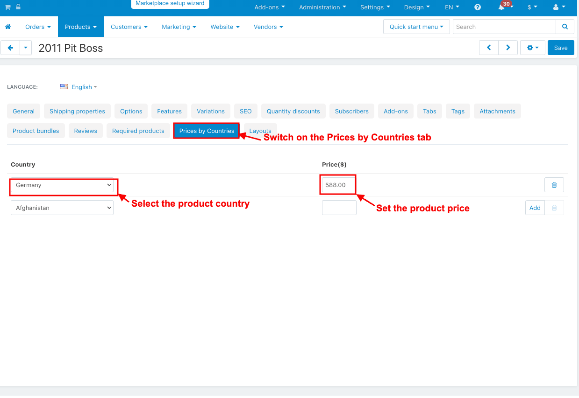Switch to the Quantity discounts tab
Screen dimensions: 579x398
[x=293, y=112]
